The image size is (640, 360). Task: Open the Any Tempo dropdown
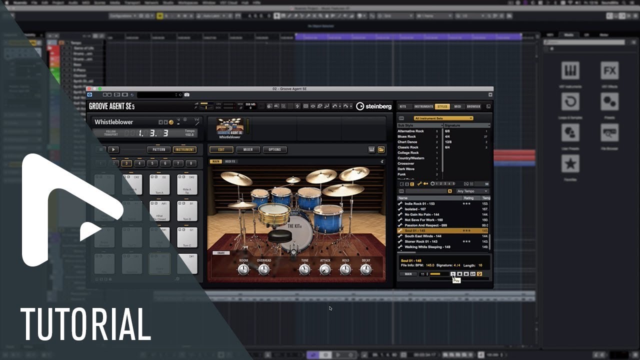pos(472,191)
